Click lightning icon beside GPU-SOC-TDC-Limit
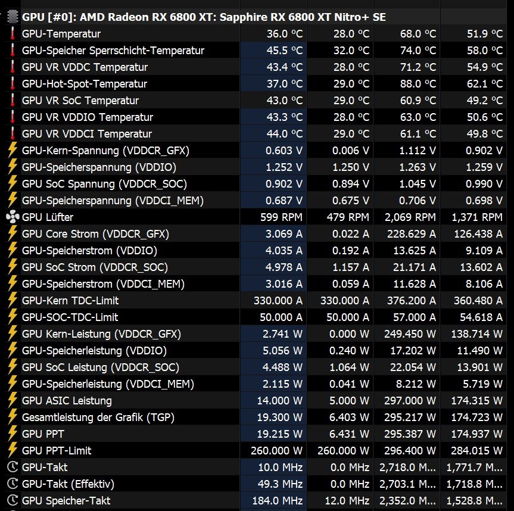Viewport: 514px width, 511px height. [13, 317]
